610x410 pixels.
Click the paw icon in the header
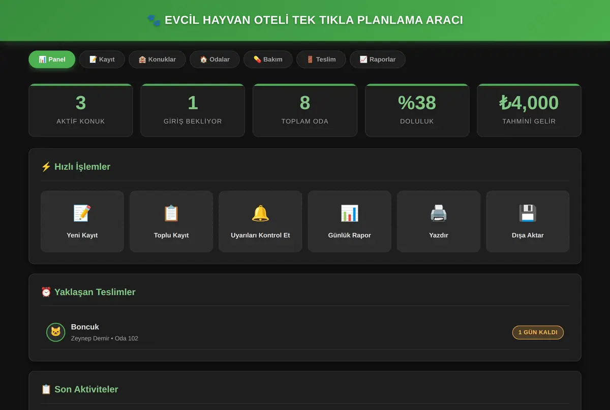(154, 20)
